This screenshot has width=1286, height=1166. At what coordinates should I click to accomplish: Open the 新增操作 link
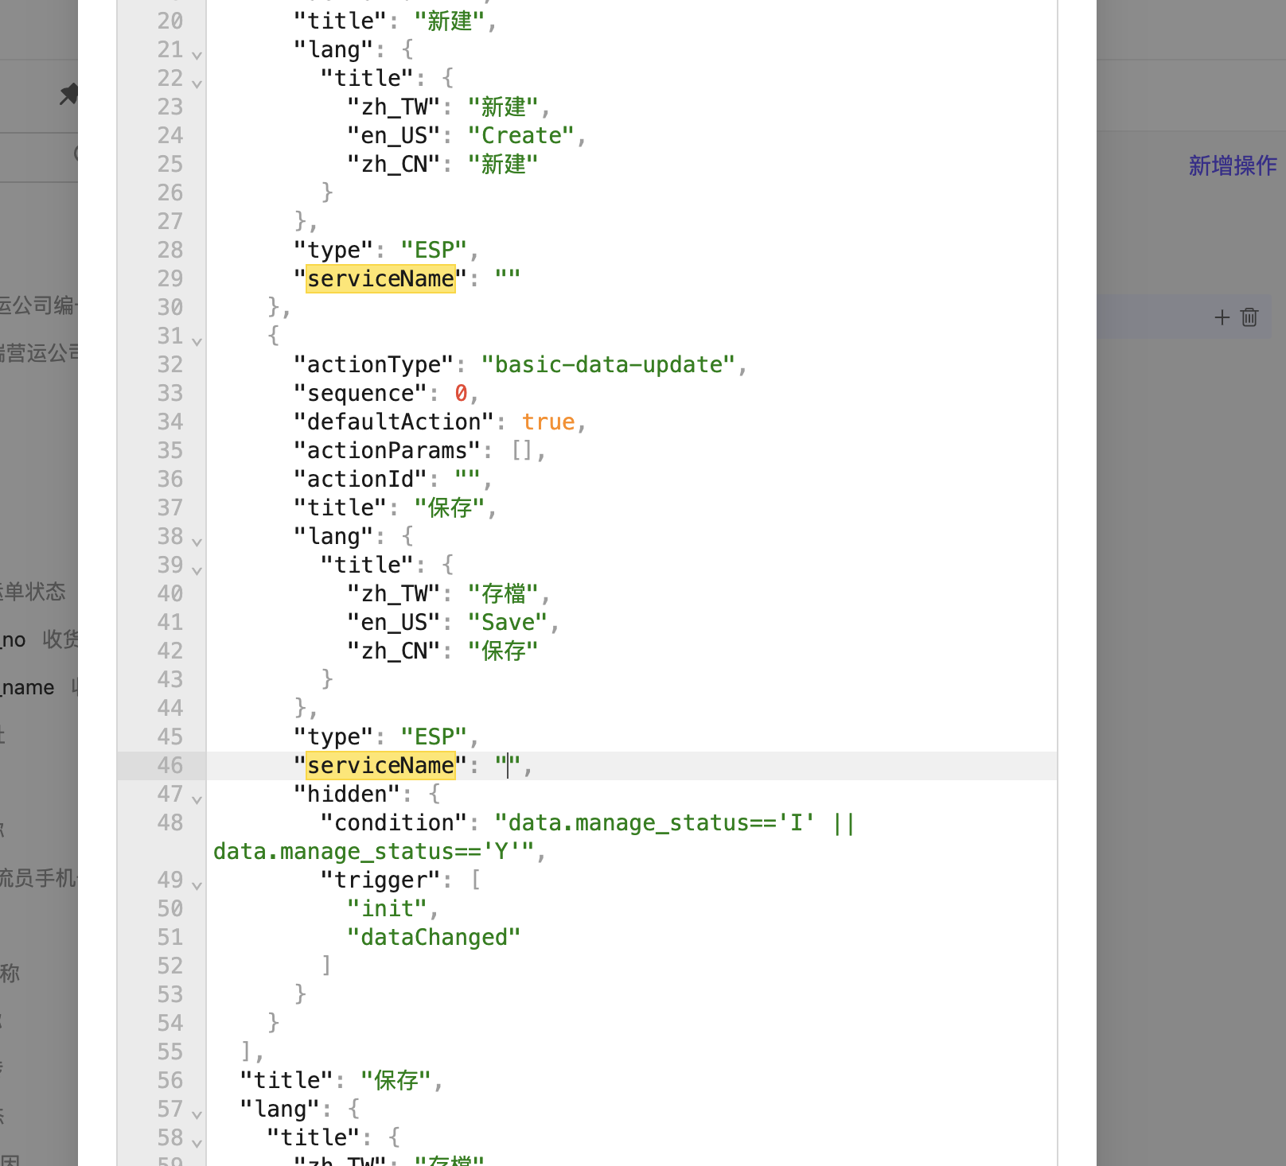1232,165
